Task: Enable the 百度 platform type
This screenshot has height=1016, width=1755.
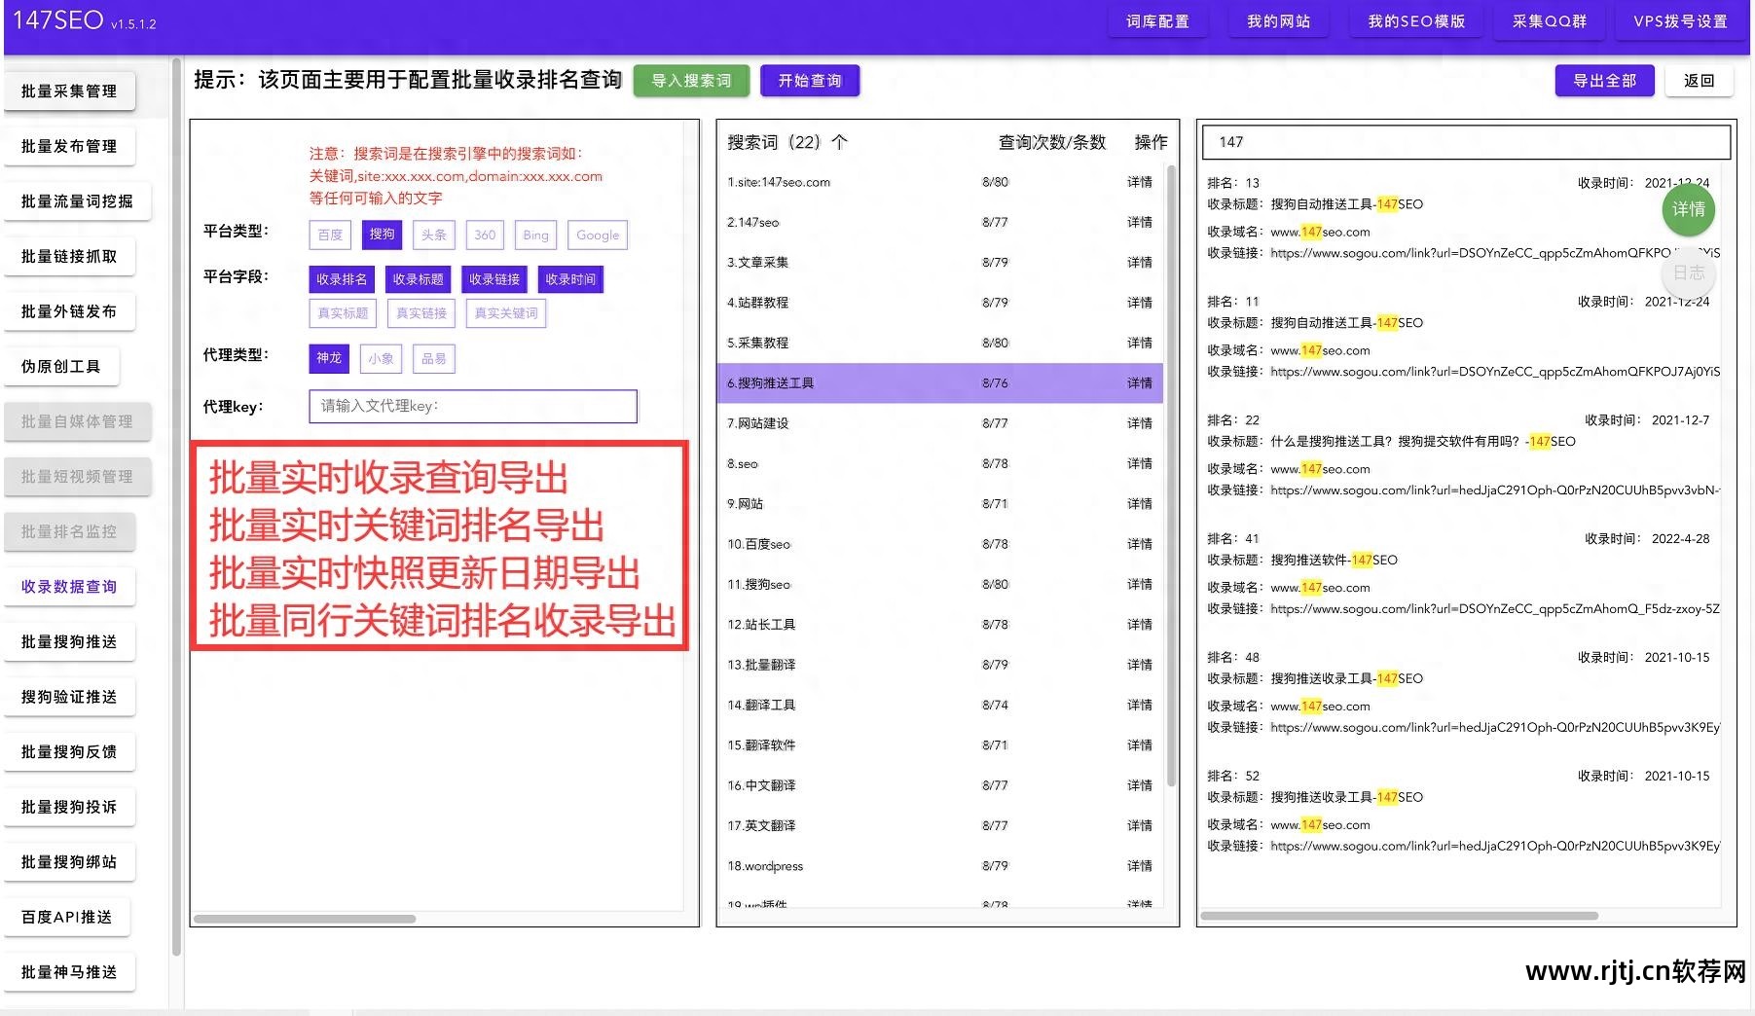Action: coord(330,235)
